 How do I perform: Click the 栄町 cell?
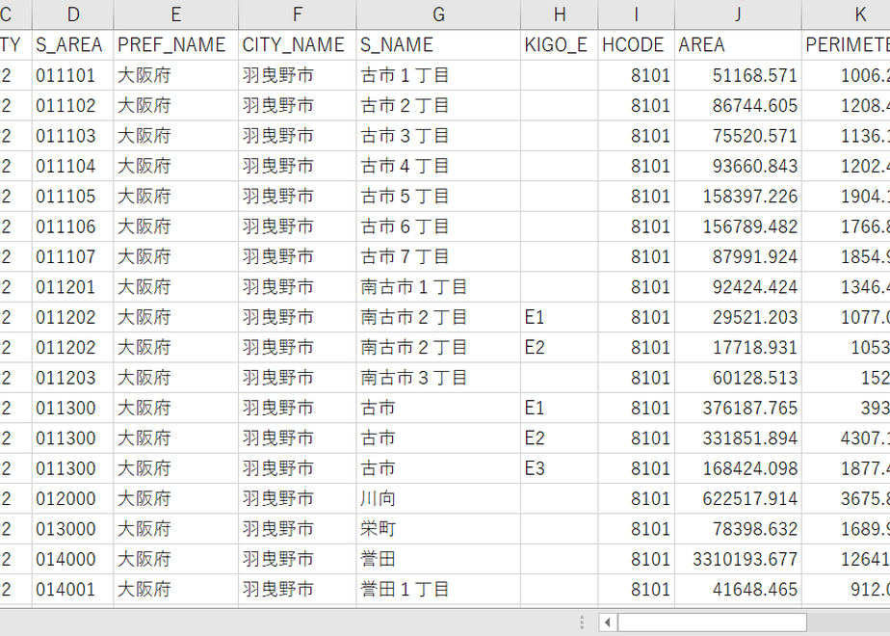pos(438,529)
